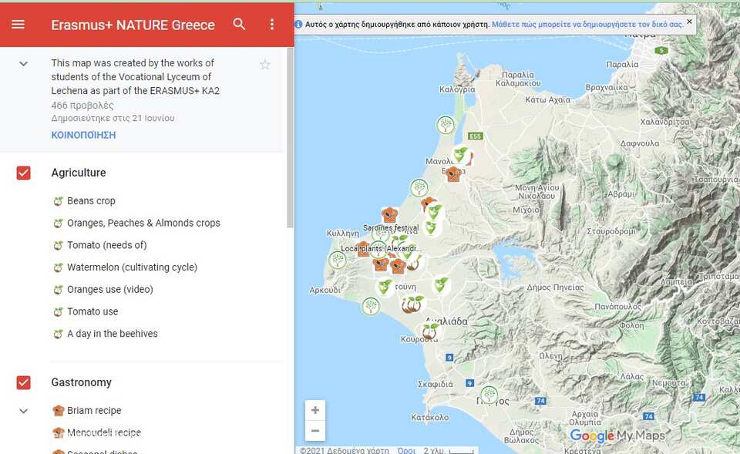Click the Σταυροδρόμι place name on map
Viewport: 740px width, 454px height.
[611, 231]
